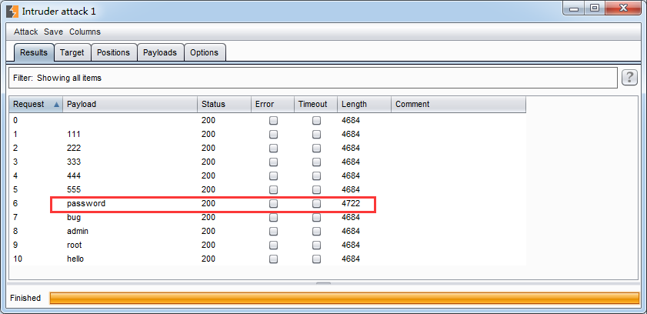Click the Request column sort arrow
647x314 pixels.
(x=56, y=105)
